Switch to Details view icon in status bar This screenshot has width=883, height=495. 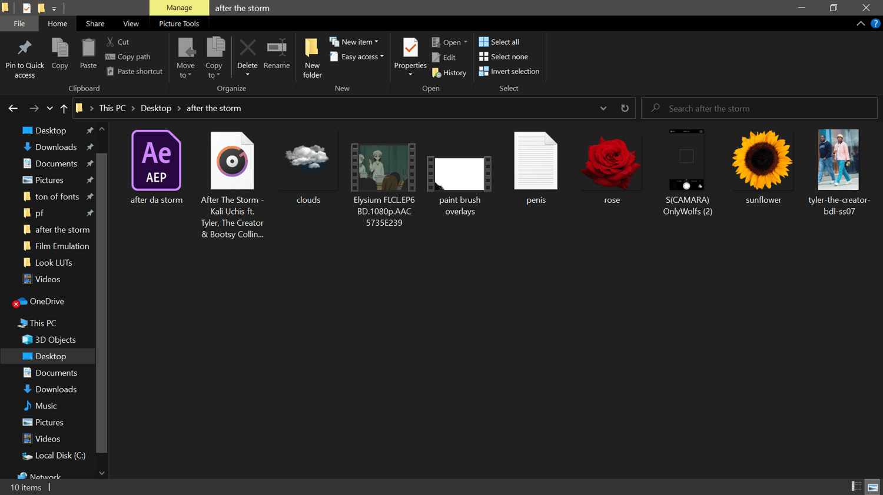pyautogui.click(x=856, y=487)
